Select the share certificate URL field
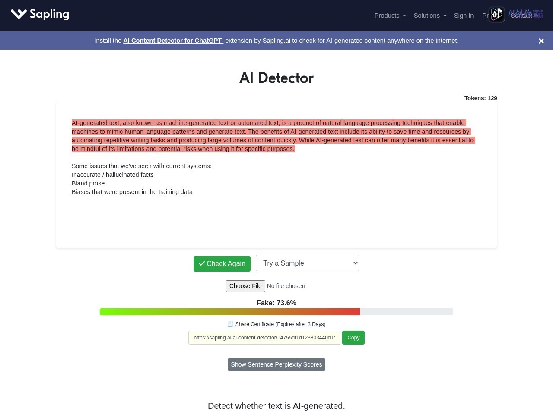Screen dimensions: 553x414 (264, 338)
